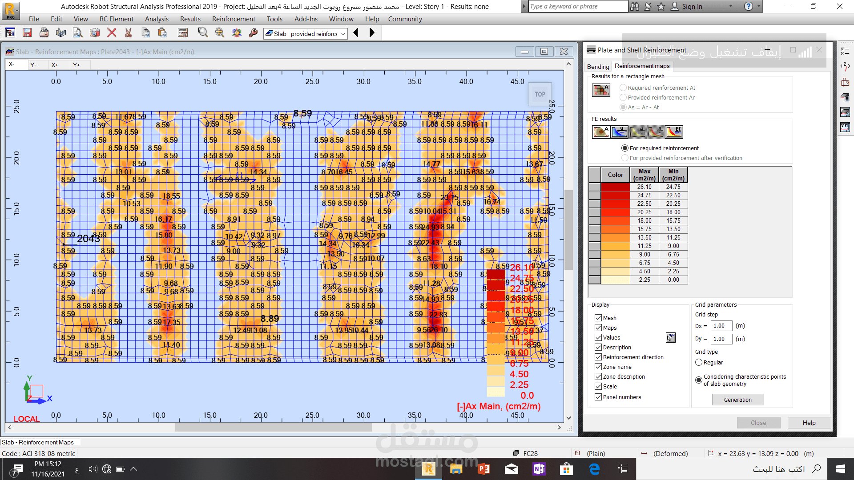Expand the Sign In dropdown arrow
854x480 pixels.
pos(731,6)
